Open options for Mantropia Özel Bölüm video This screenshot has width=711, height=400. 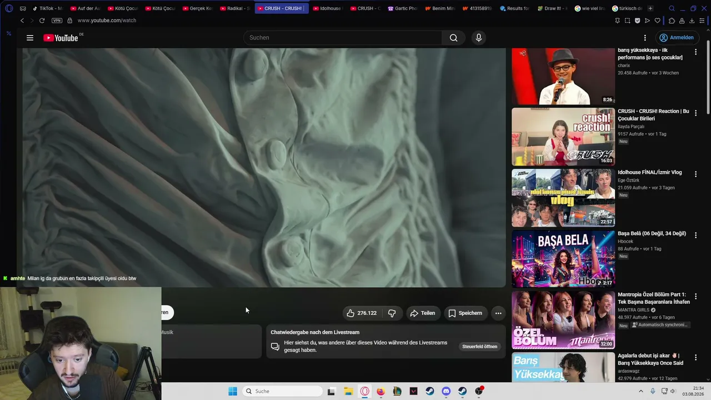[x=695, y=297]
